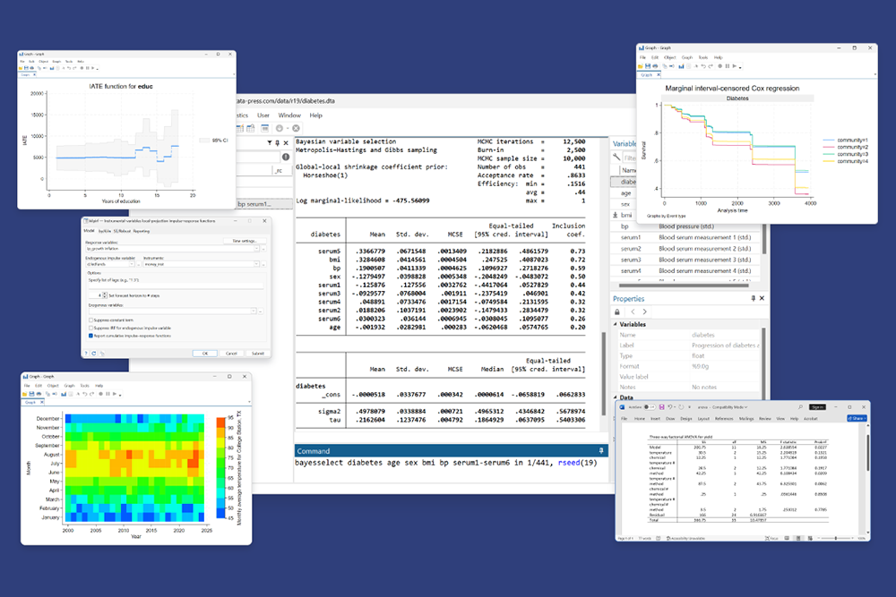Print icon in heatmap Graph window toolbar
The width and height of the screenshot is (896, 597).
pyautogui.click(x=39, y=394)
